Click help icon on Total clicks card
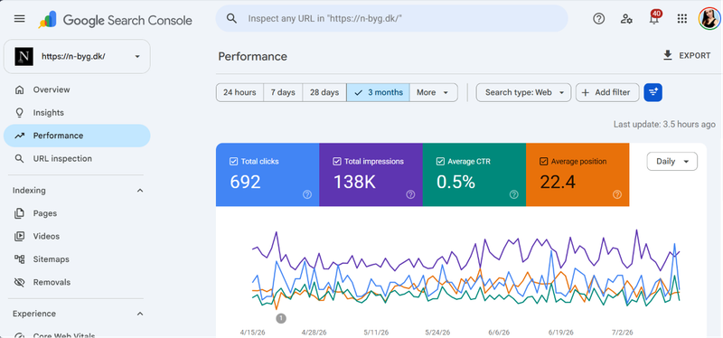 pos(307,194)
